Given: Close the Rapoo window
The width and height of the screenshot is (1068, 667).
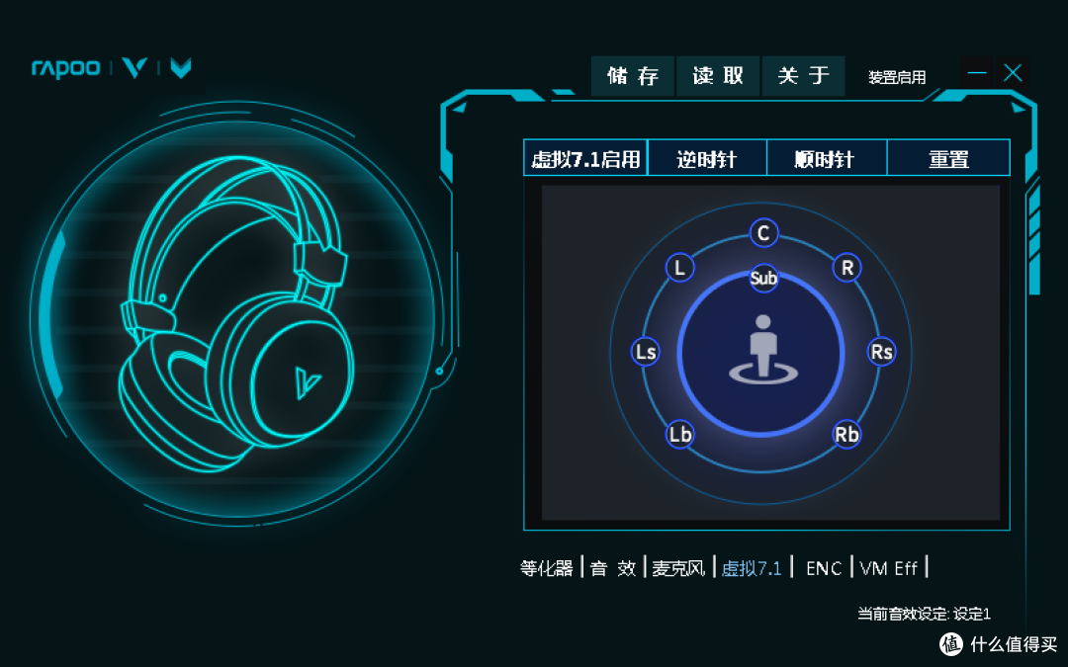Looking at the screenshot, I should point(1013,72).
